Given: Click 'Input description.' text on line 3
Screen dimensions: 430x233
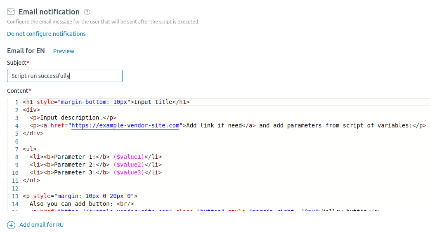Looking at the screenshot, I should point(71,118).
